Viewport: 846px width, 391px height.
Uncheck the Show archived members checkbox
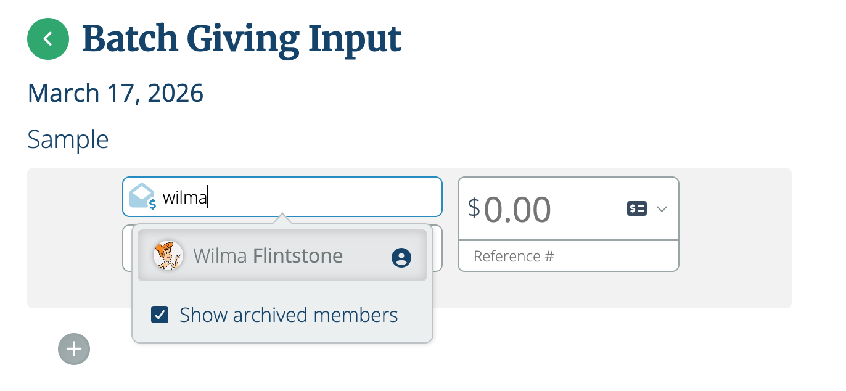click(x=160, y=315)
